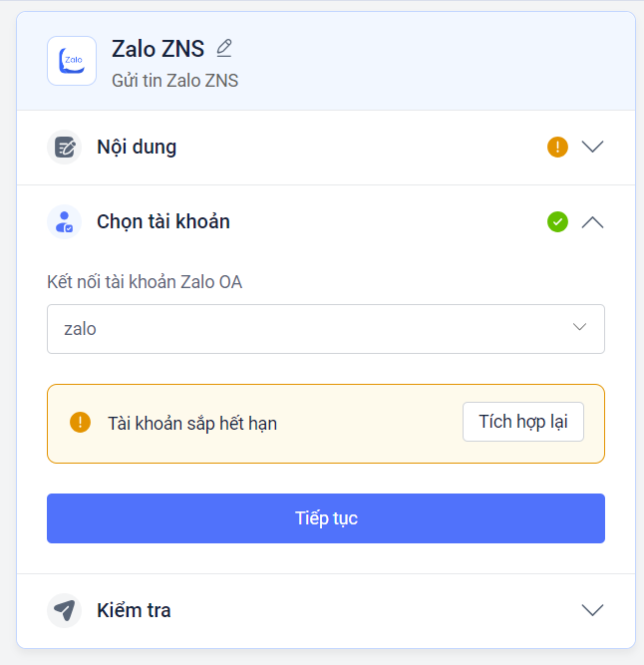This screenshot has height=665, width=644.
Task: Click the Zalo app logo icon
Action: pos(72,61)
